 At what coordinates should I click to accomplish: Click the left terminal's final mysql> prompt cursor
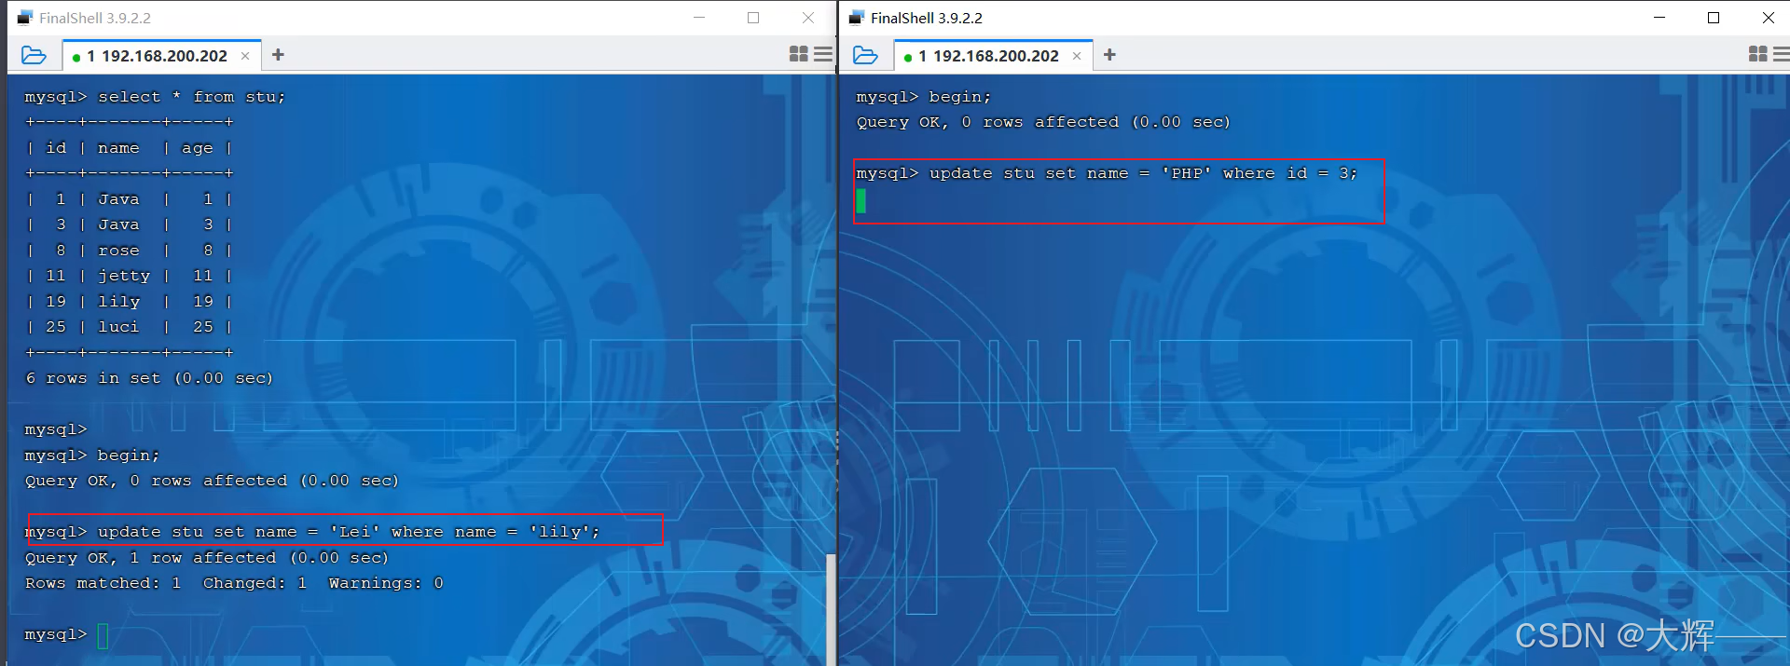click(x=103, y=635)
